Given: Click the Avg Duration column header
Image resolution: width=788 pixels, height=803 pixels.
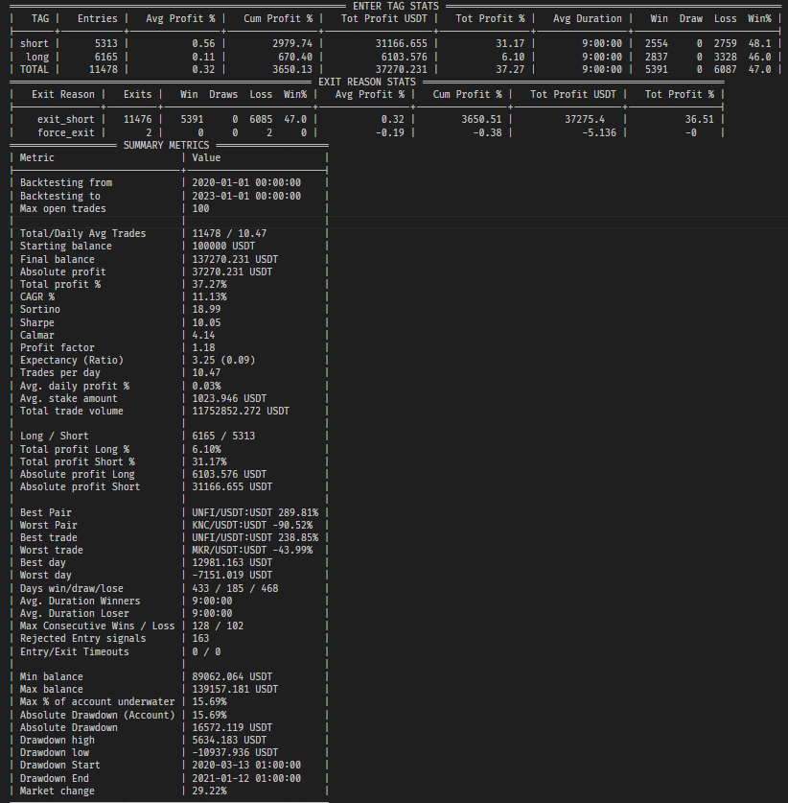Looking at the screenshot, I should coord(588,19).
